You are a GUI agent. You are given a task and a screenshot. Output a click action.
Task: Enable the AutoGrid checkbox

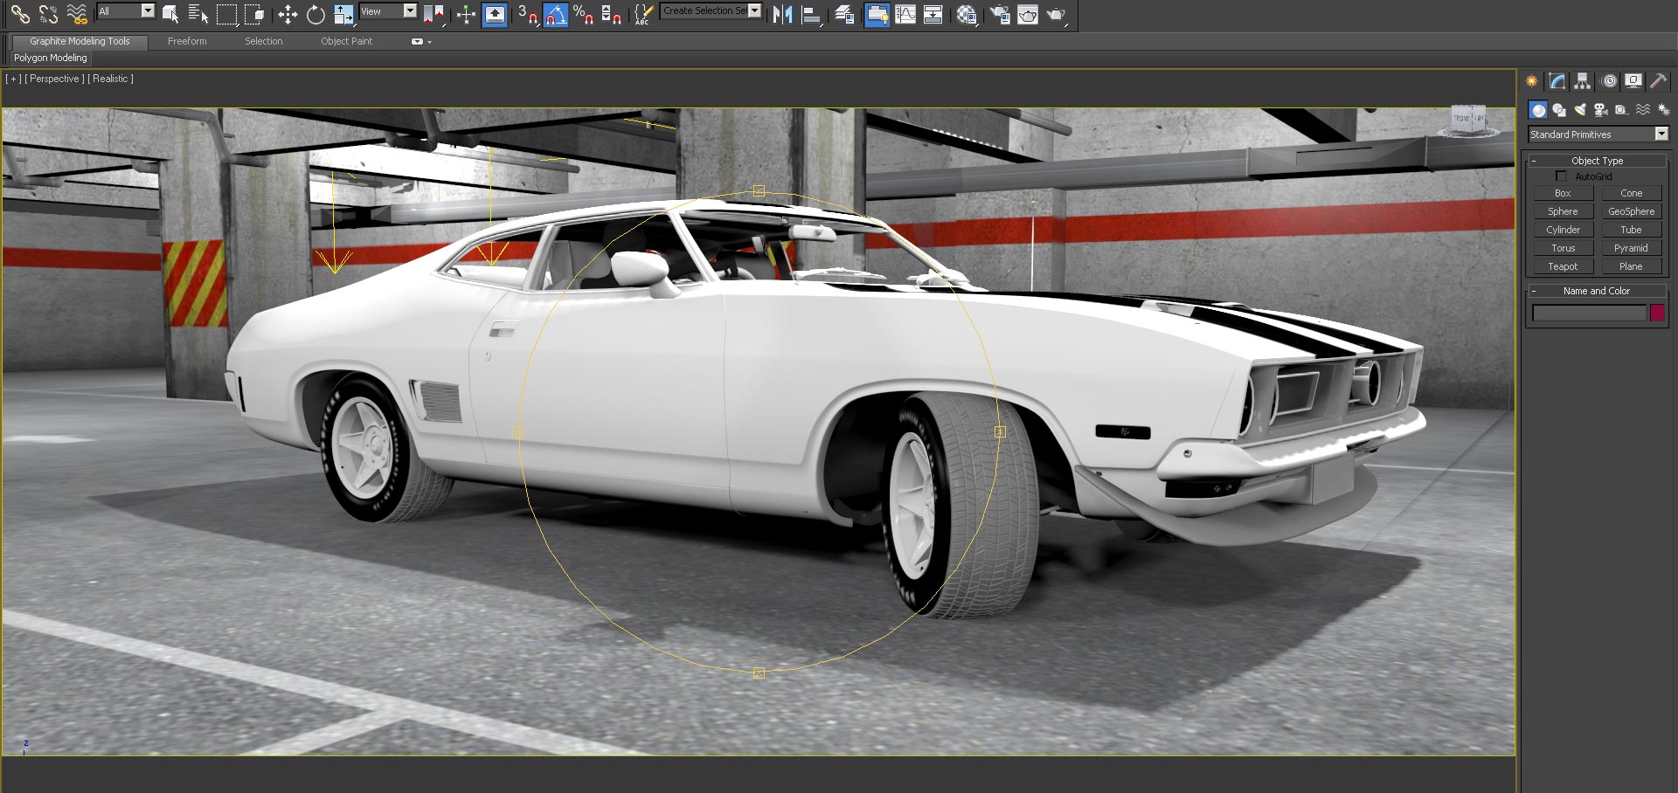point(1561,176)
